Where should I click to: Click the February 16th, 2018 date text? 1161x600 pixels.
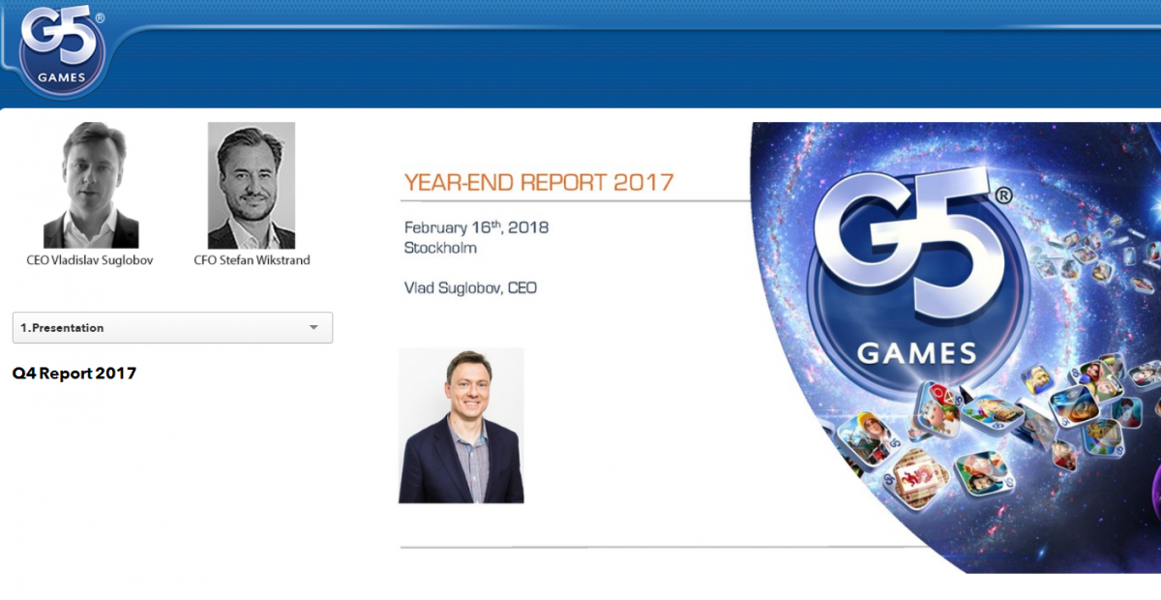[476, 227]
